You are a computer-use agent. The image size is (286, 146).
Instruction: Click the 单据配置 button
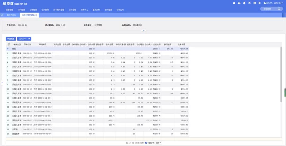(x=11, y=39)
